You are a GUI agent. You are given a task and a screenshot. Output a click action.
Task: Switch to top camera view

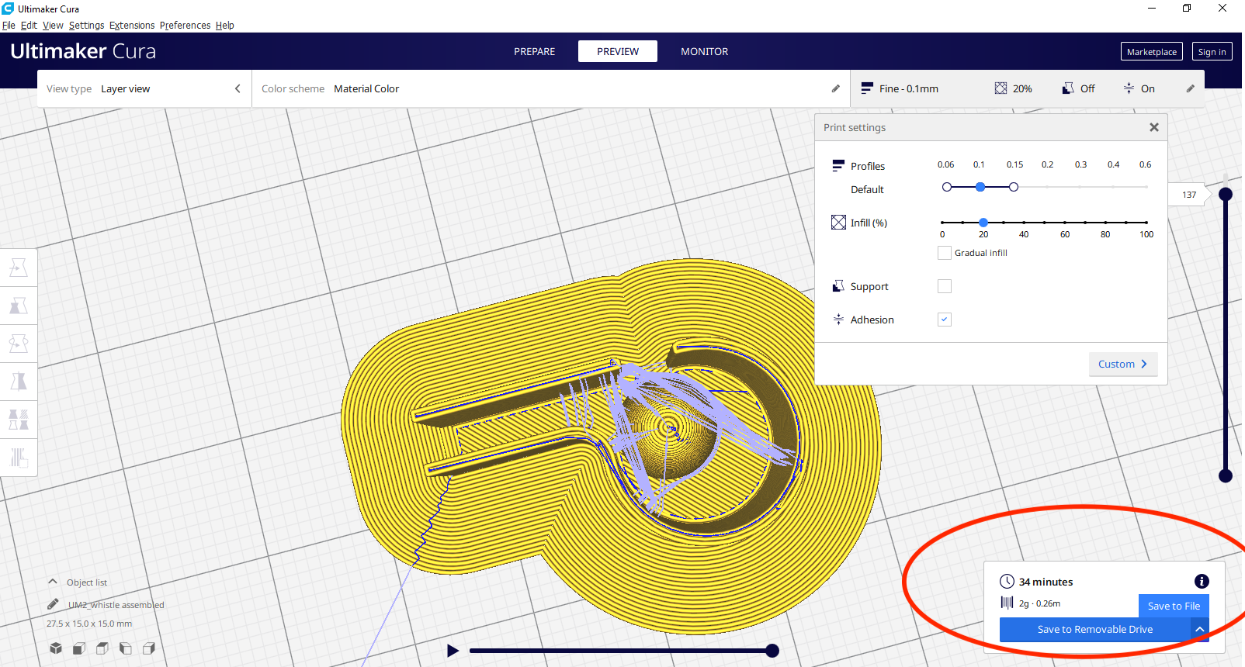tap(102, 648)
